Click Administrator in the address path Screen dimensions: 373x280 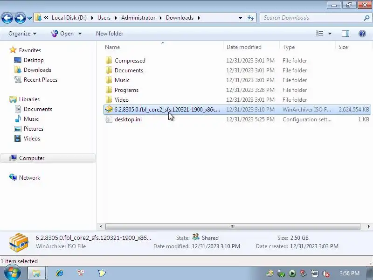138,18
